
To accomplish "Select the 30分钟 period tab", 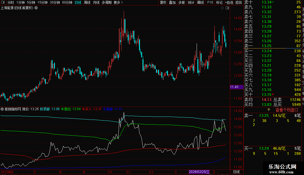I will pyautogui.click(x=55, y=2).
